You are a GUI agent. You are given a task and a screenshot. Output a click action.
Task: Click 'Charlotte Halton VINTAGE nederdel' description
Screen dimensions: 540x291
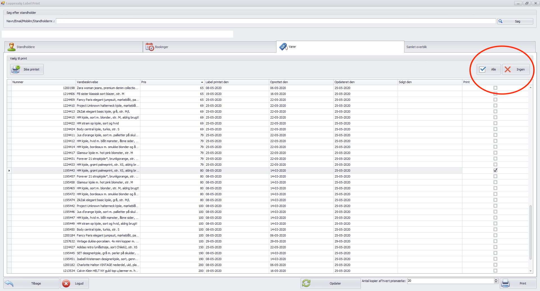pos(108,265)
